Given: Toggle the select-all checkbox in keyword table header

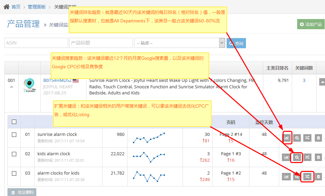Looking at the screenshot, I should coord(14,122).
